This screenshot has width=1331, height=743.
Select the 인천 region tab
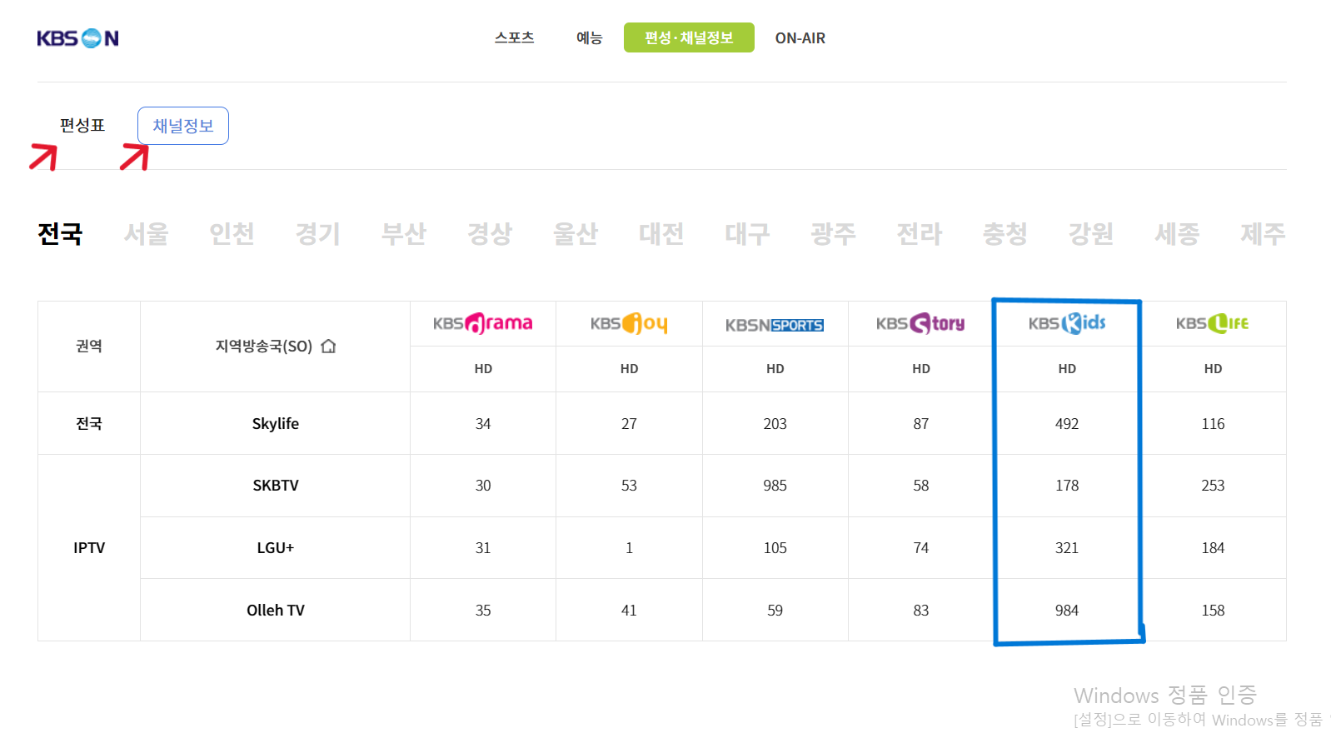pos(232,234)
